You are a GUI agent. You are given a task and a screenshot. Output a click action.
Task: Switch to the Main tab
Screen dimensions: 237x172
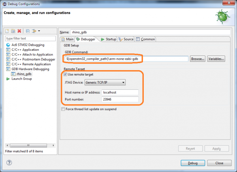pyautogui.click(x=67, y=39)
